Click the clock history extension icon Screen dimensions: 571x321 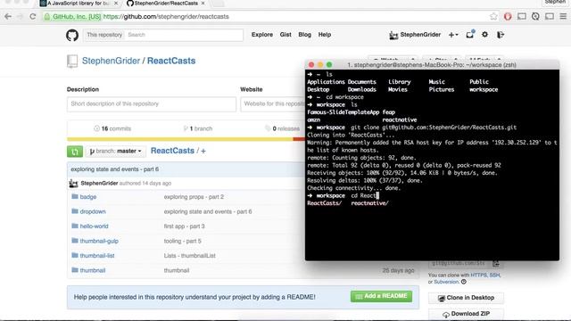pos(535,16)
